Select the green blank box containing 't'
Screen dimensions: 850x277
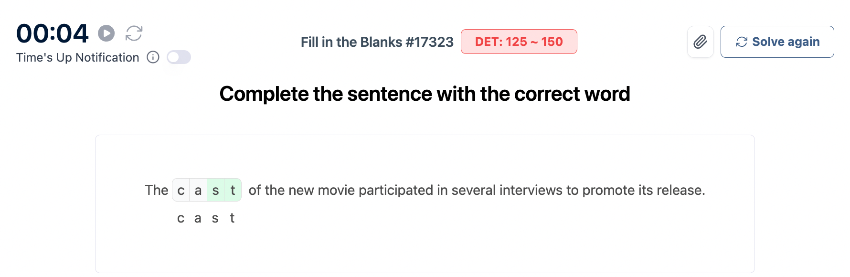click(x=233, y=190)
